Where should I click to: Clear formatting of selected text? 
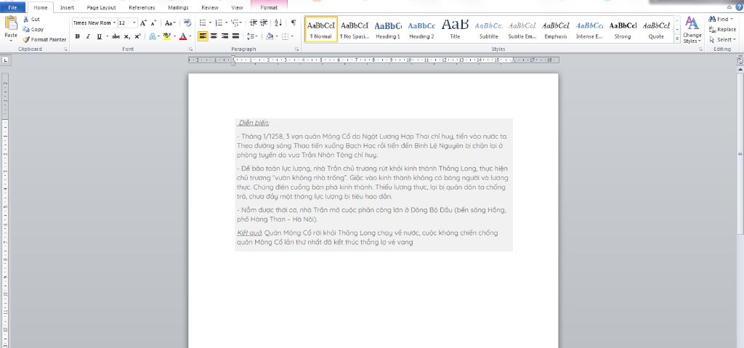tap(187, 23)
